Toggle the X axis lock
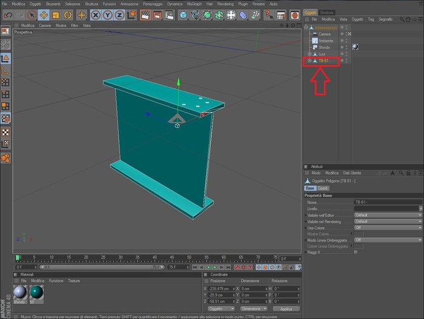 [96, 15]
